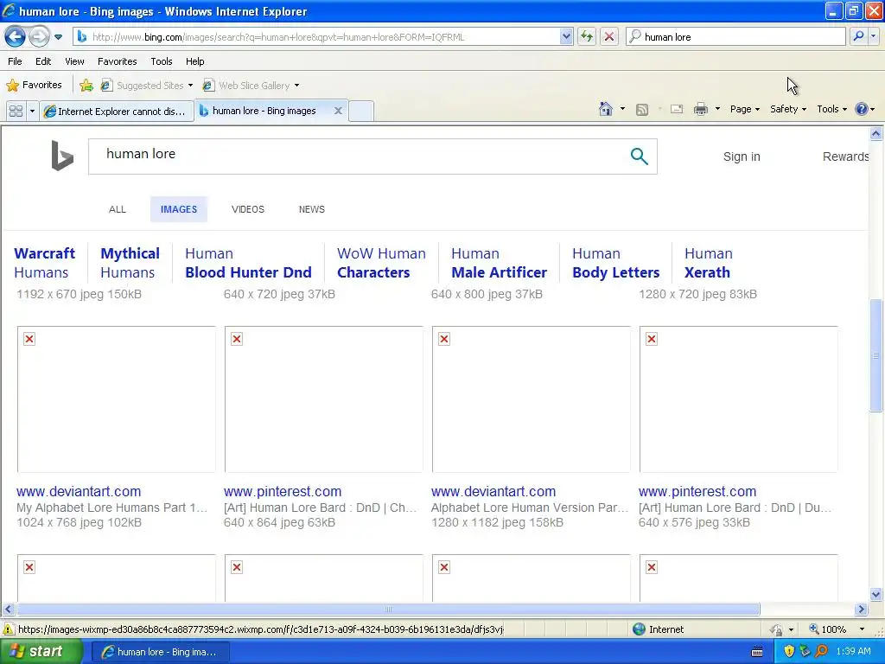Viewport: 885px width, 664px height.
Task: Select Human Body Letters suggestion
Action: 615,263
